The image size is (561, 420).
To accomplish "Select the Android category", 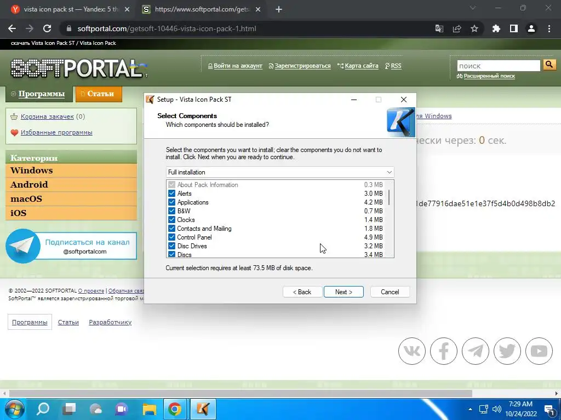I will tap(71, 185).
